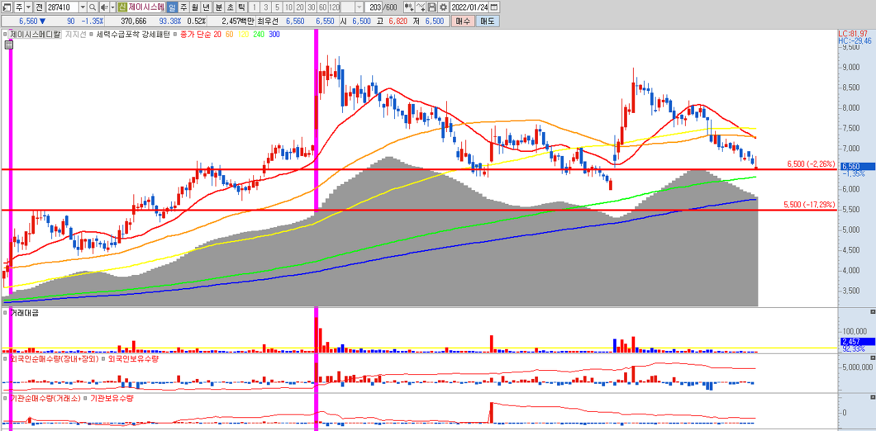
Task: Choose interval 3 button
Action: click(x=266, y=8)
